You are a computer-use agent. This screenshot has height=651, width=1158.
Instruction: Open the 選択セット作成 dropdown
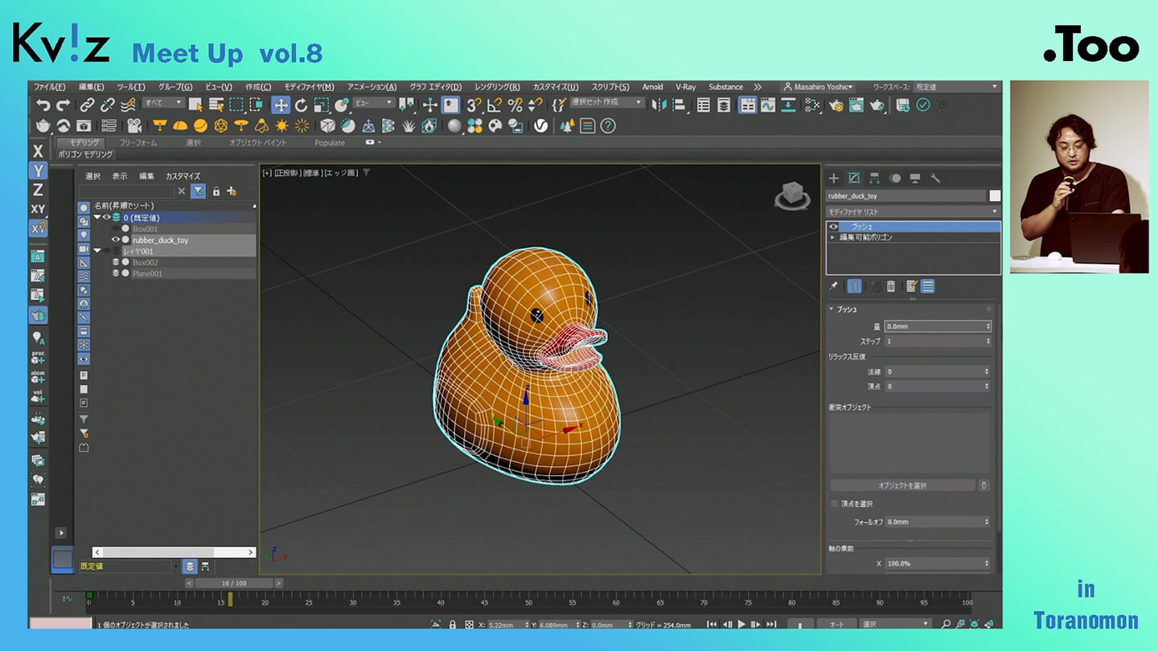(x=607, y=103)
